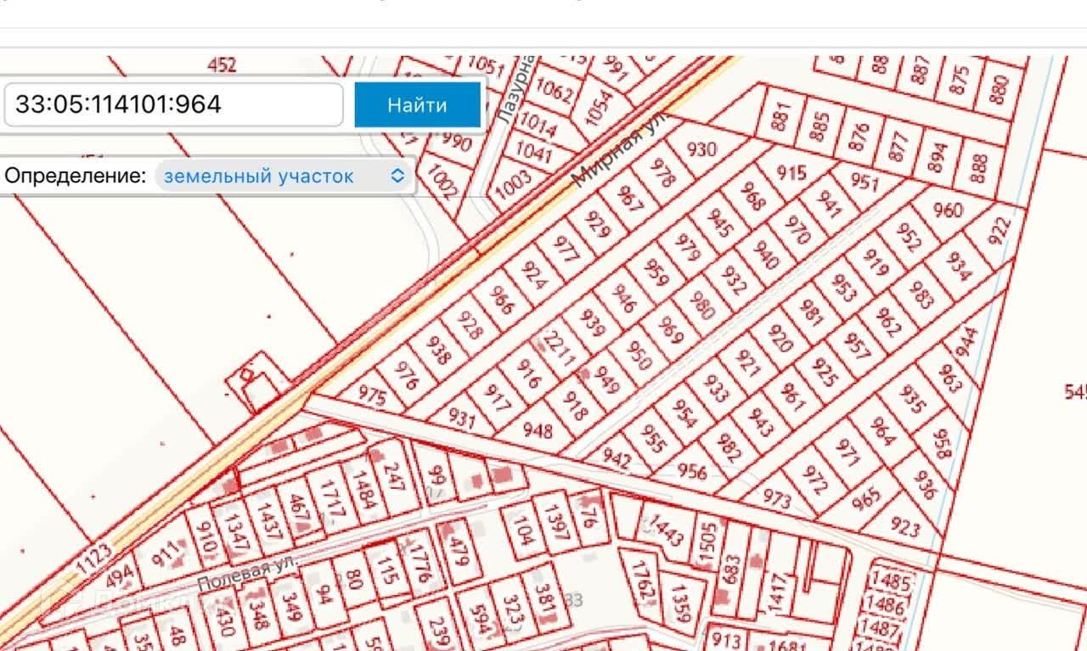Select parcel 945 on the map
1087x651 pixels.
[719, 223]
